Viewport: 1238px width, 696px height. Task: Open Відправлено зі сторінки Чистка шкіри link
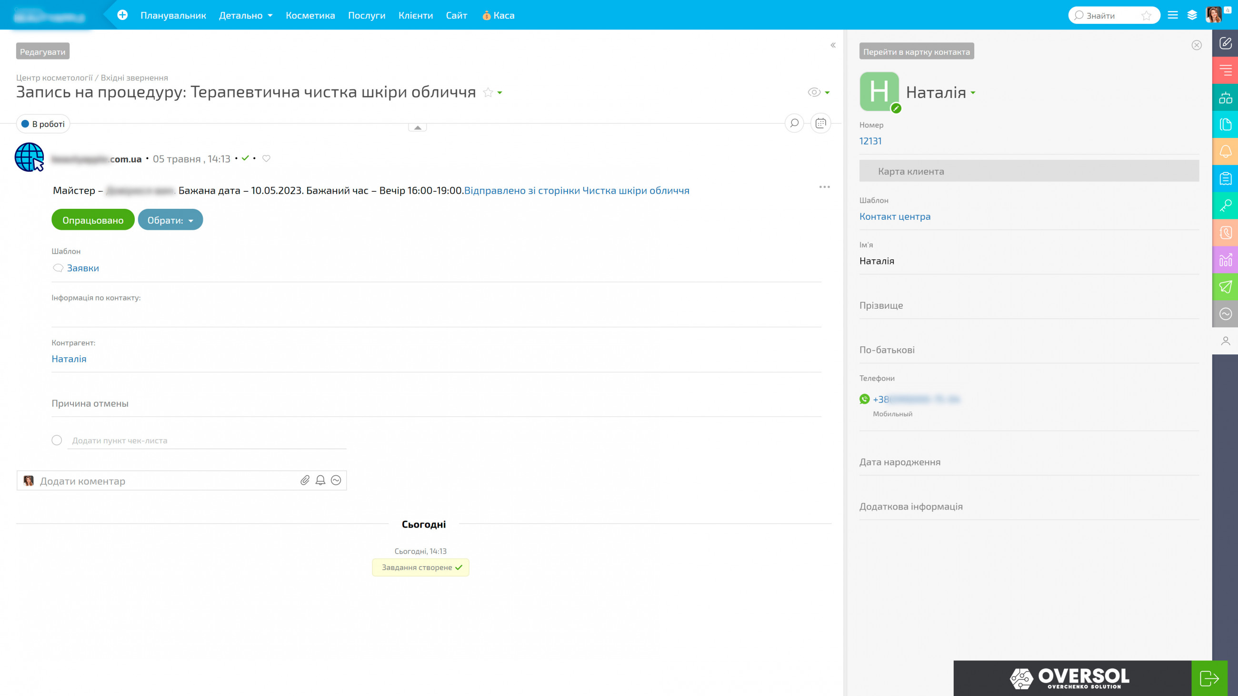pyautogui.click(x=577, y=191)
